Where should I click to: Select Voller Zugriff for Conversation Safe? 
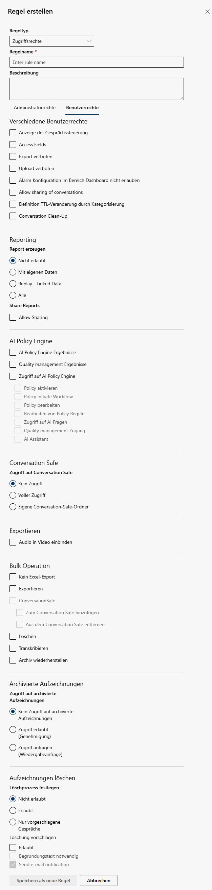tap(13, 495)
